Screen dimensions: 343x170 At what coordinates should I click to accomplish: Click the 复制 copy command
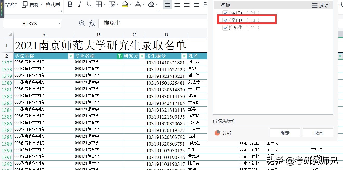click(34, 4)
